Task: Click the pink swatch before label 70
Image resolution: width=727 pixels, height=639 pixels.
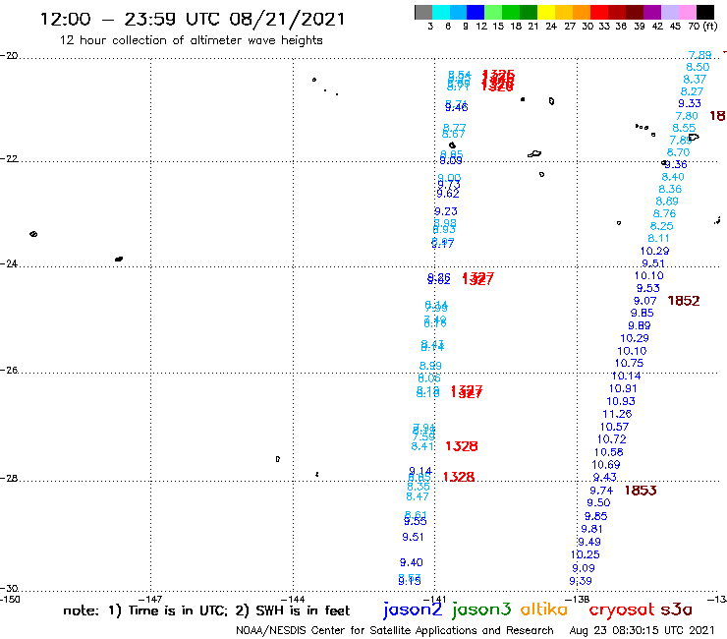Action: (x=687, y=12)
